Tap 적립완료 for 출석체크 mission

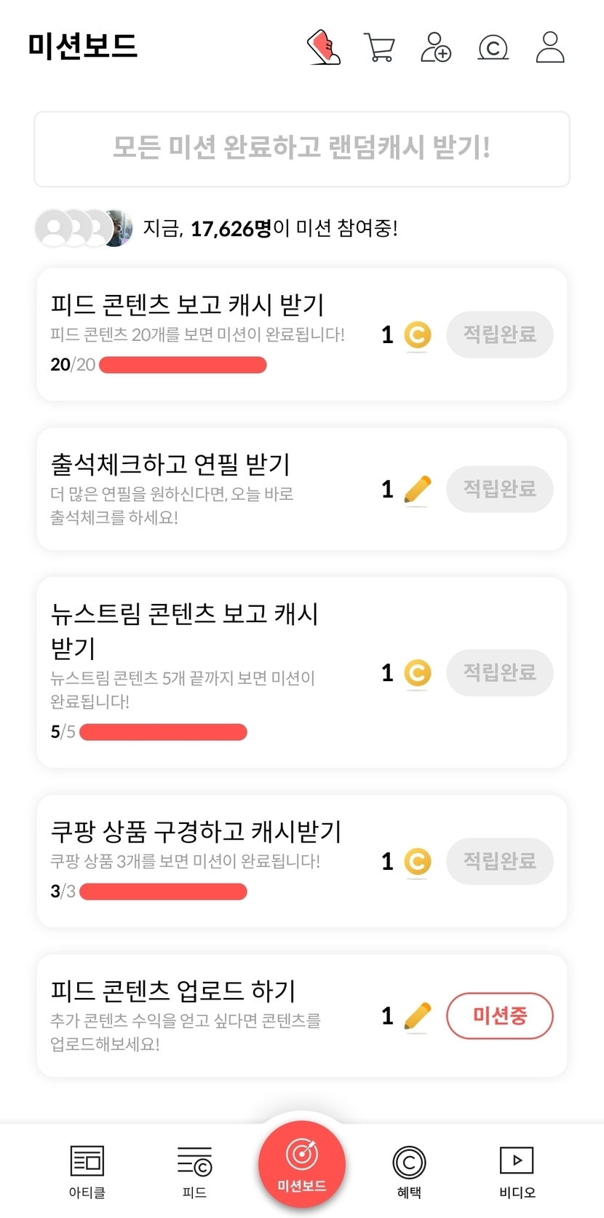click(499, 489)
